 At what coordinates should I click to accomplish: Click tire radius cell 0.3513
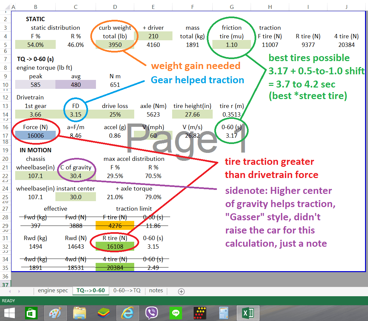point(231,115)
